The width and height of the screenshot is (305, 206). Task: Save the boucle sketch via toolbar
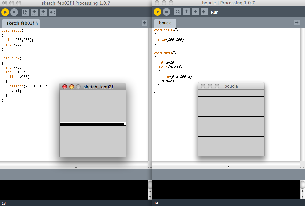[x=196, y=12]
